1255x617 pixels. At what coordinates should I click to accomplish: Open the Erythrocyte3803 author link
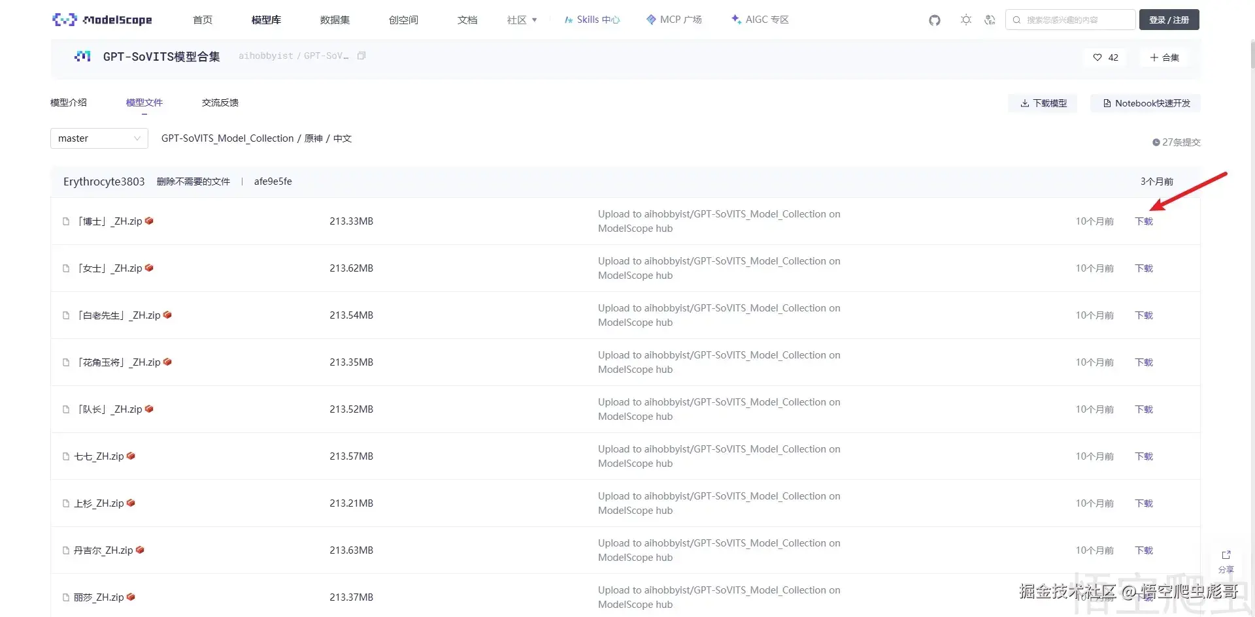point(104,182)
